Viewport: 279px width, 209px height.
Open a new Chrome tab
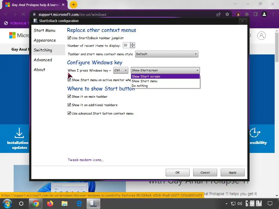(74, 5)
